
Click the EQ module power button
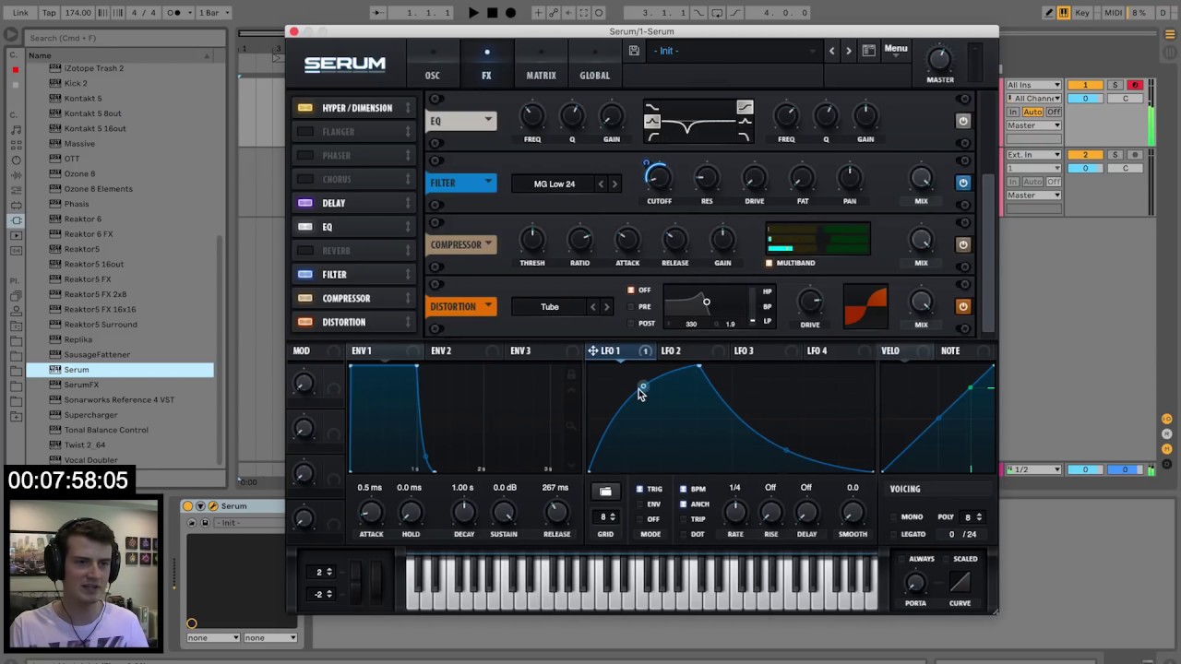click(962, 121)
